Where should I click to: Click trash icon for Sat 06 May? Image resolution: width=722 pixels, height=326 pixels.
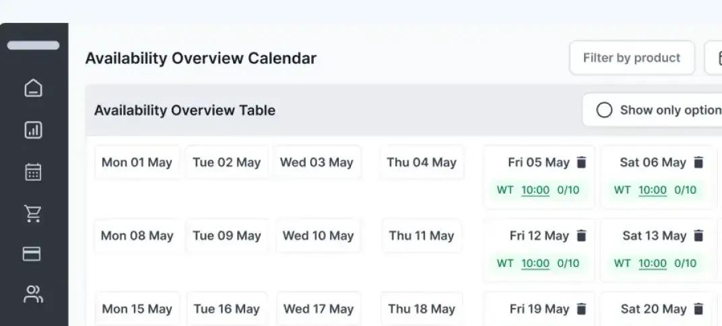[x=698, y=162]
